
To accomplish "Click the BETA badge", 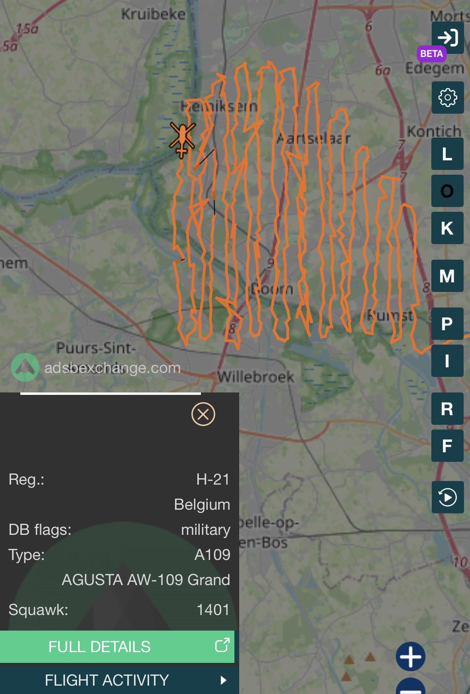I will (431, 53).
